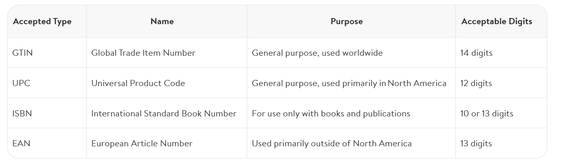Click the Acceptable Digits column header
Image resolution: width=561 pixels, height=166 pixels.
pos(497,22)
